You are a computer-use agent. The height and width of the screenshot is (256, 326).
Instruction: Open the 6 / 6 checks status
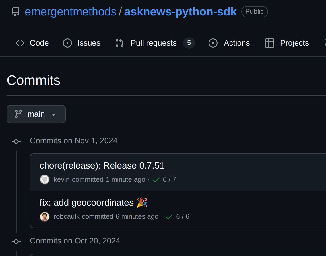(x=183, y=216)
